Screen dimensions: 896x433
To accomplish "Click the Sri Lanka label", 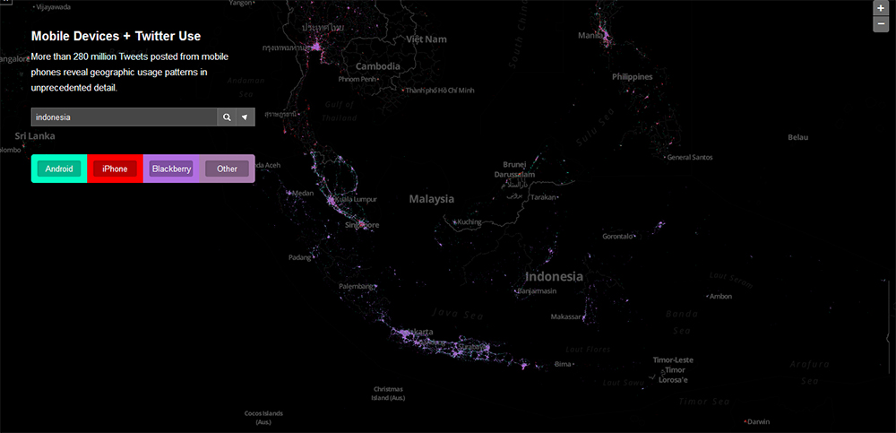I will pyautogui.click(x=35, y=136).
